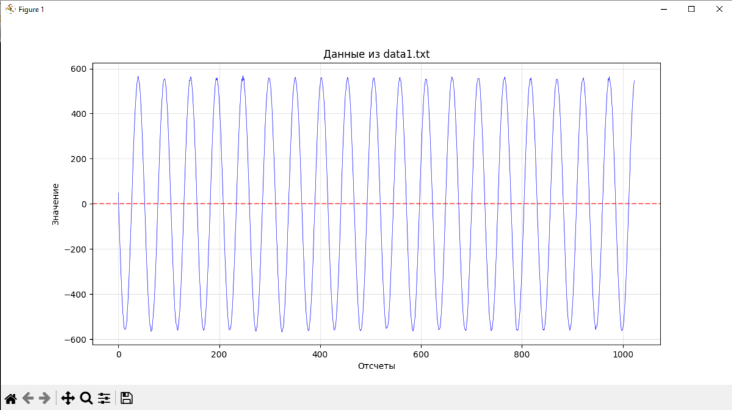Click the '400' tick on the x-axis
The image size is (732, 410).
pyautogui.click(x=321, y=354)
